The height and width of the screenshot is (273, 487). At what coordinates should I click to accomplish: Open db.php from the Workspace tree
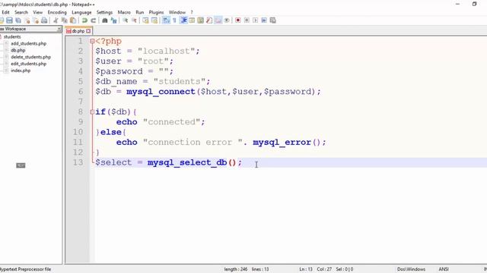[x=18, y=50]
